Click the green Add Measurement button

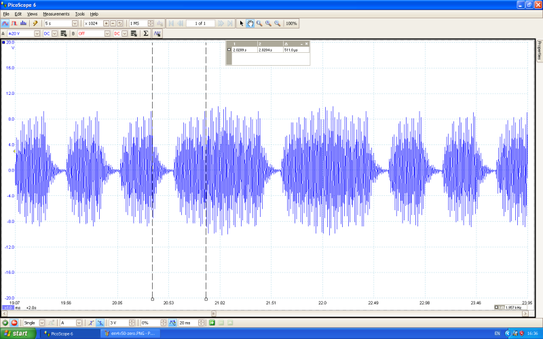coord(212,323)
